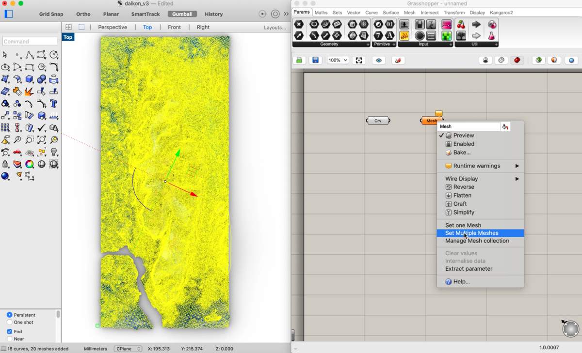Select the Polygon tool in Rhino
The height and width of the screenshot is (353, 582).
(x=42, y=67)
